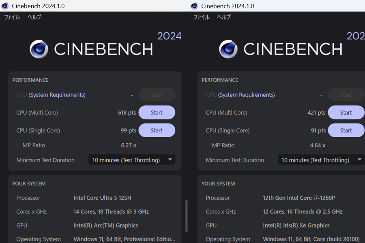Click Windows 11 Core (build 26100) OS value
The height and width of the screenshot is (243, 365).
[x=311, y=239]
